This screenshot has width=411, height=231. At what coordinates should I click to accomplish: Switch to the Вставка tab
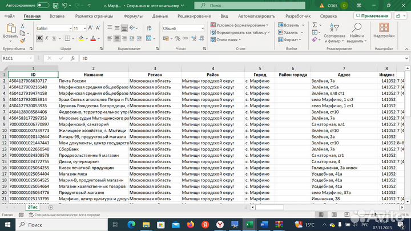pyautogui.click(x=57, y=16)
